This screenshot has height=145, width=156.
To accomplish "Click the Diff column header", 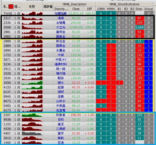I will tap(89, 9).
